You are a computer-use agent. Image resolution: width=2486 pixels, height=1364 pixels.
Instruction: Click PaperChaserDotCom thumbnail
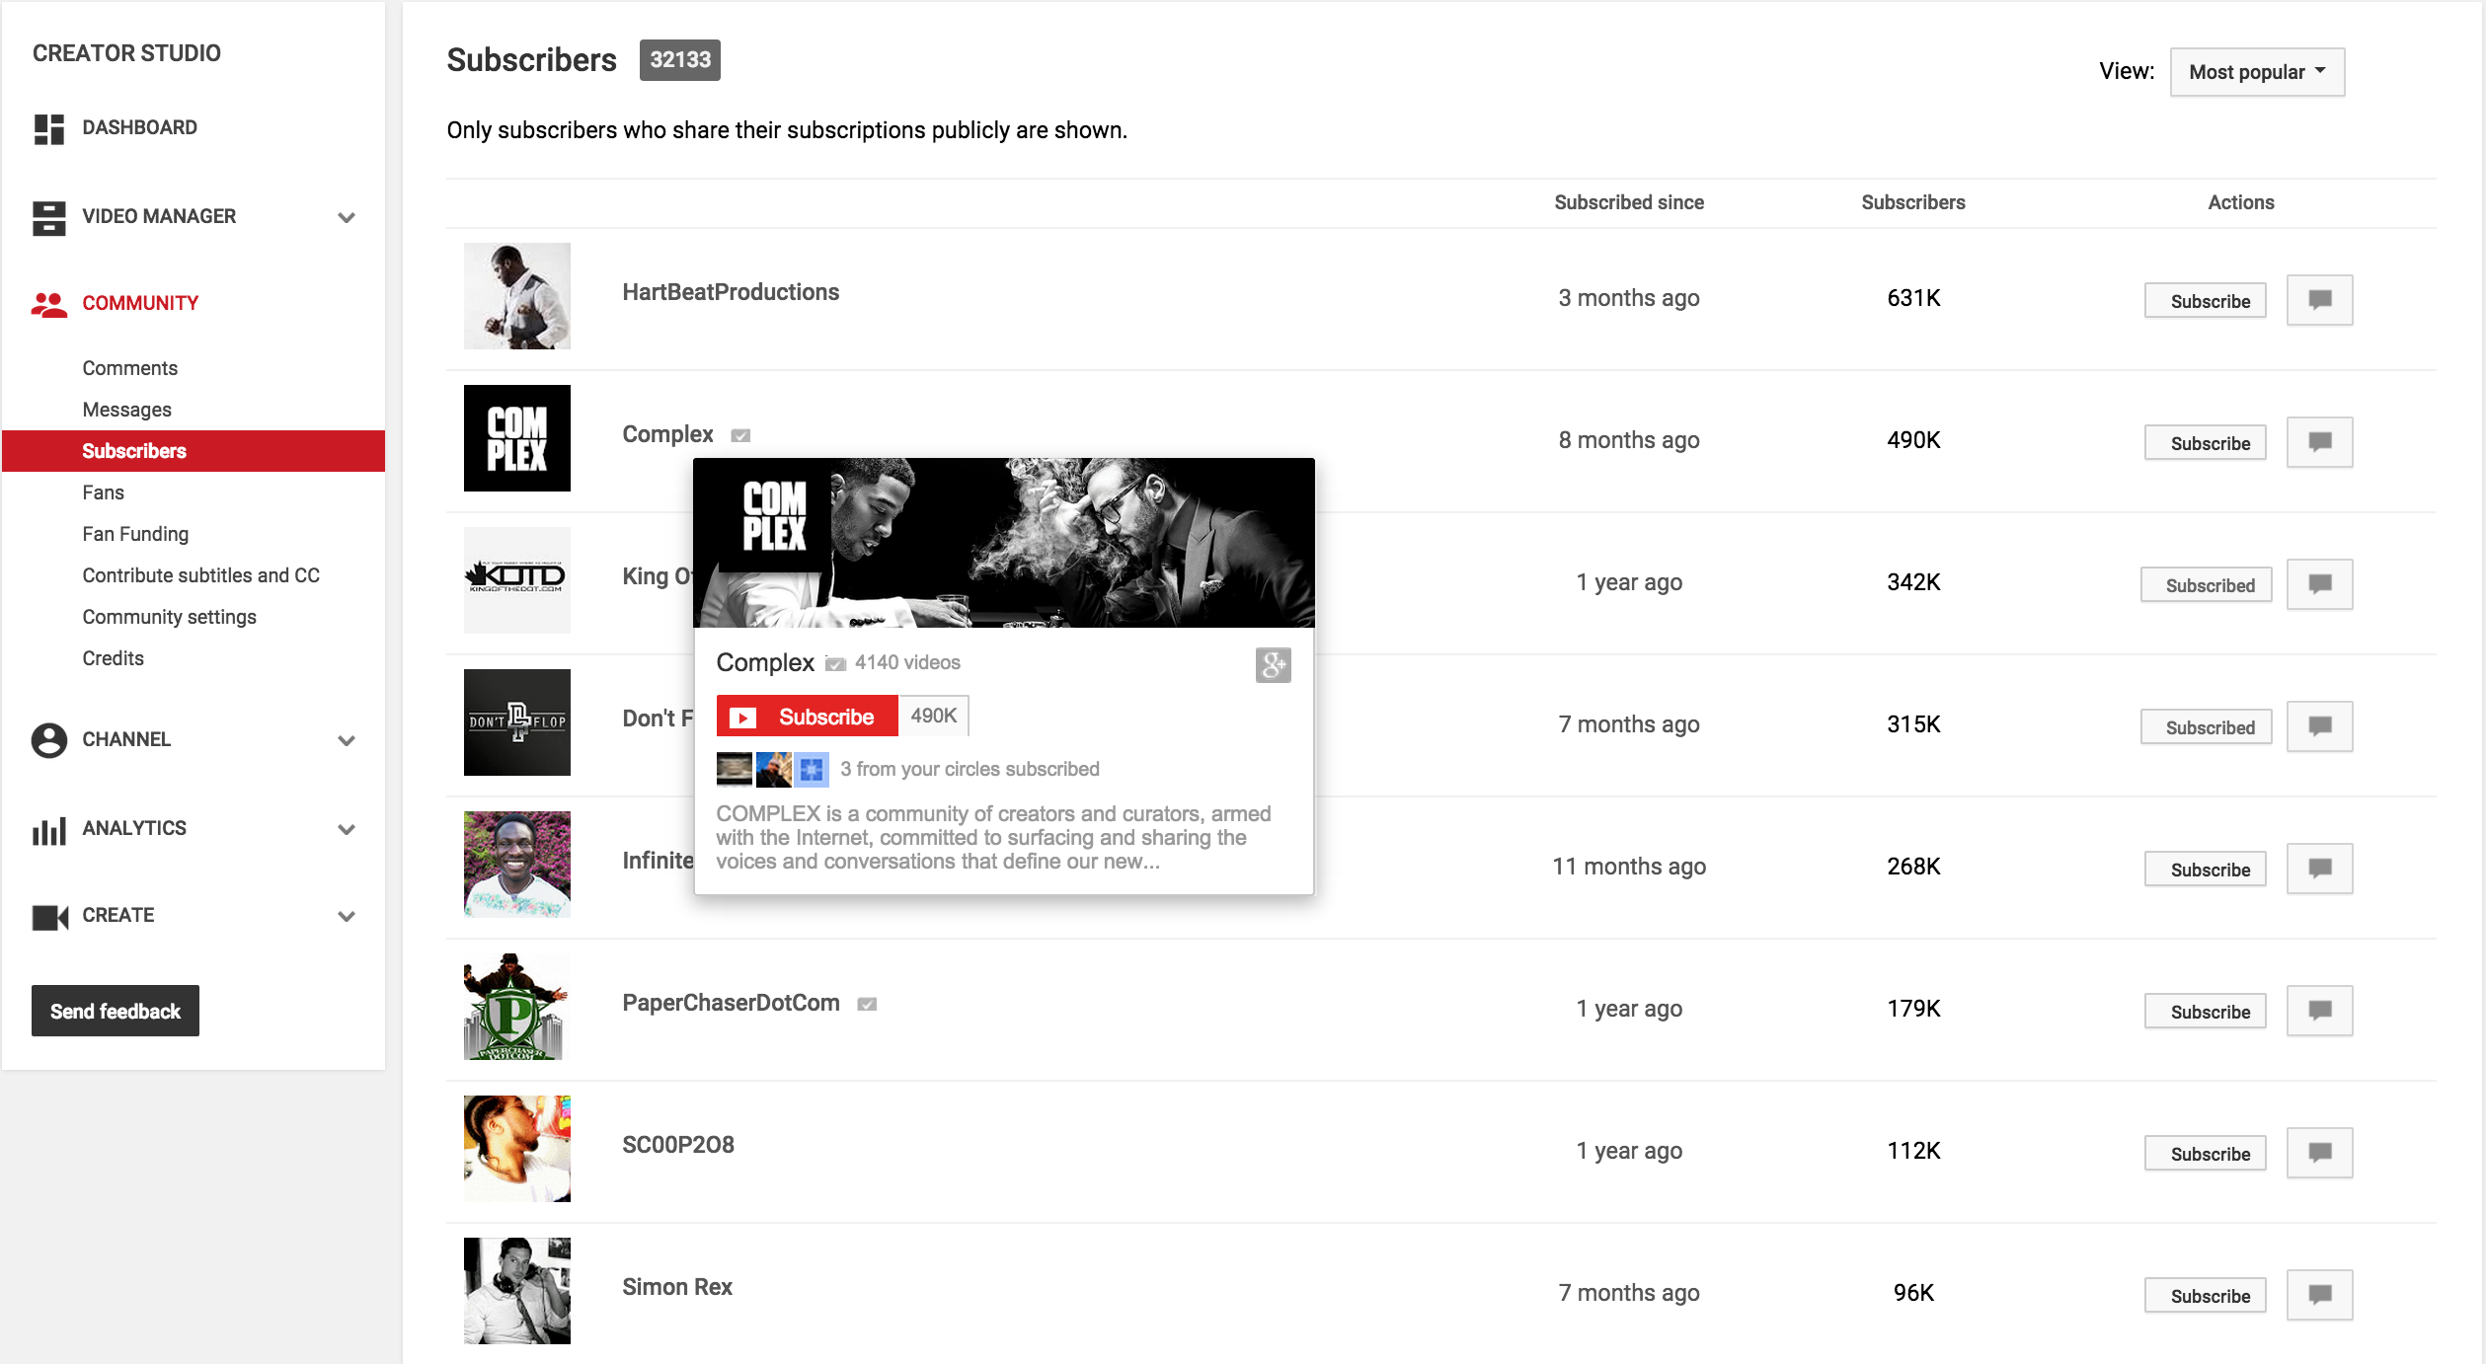(x=517, y=1007)
